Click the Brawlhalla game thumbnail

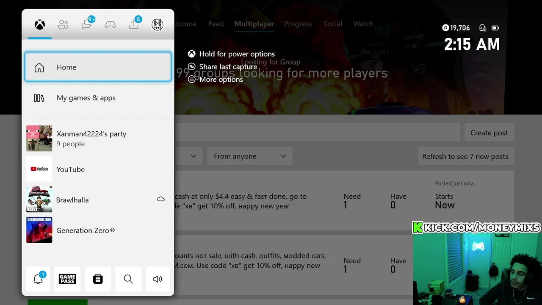pyautogui.click(x=39, y=200)
